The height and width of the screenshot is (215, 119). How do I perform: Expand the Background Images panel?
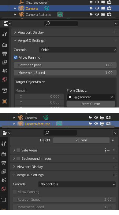click(x=14, y=159)
